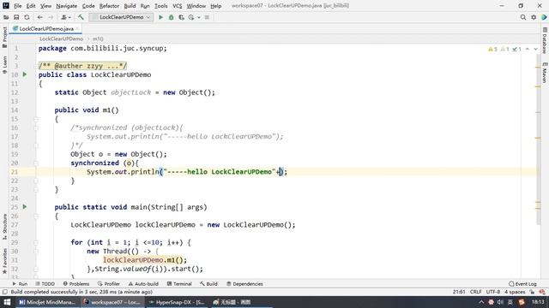Viewport: 549px width, 308px height.
Task: Click the Profiler run icon
Action: pyautogui.click(x=191, y=17)
